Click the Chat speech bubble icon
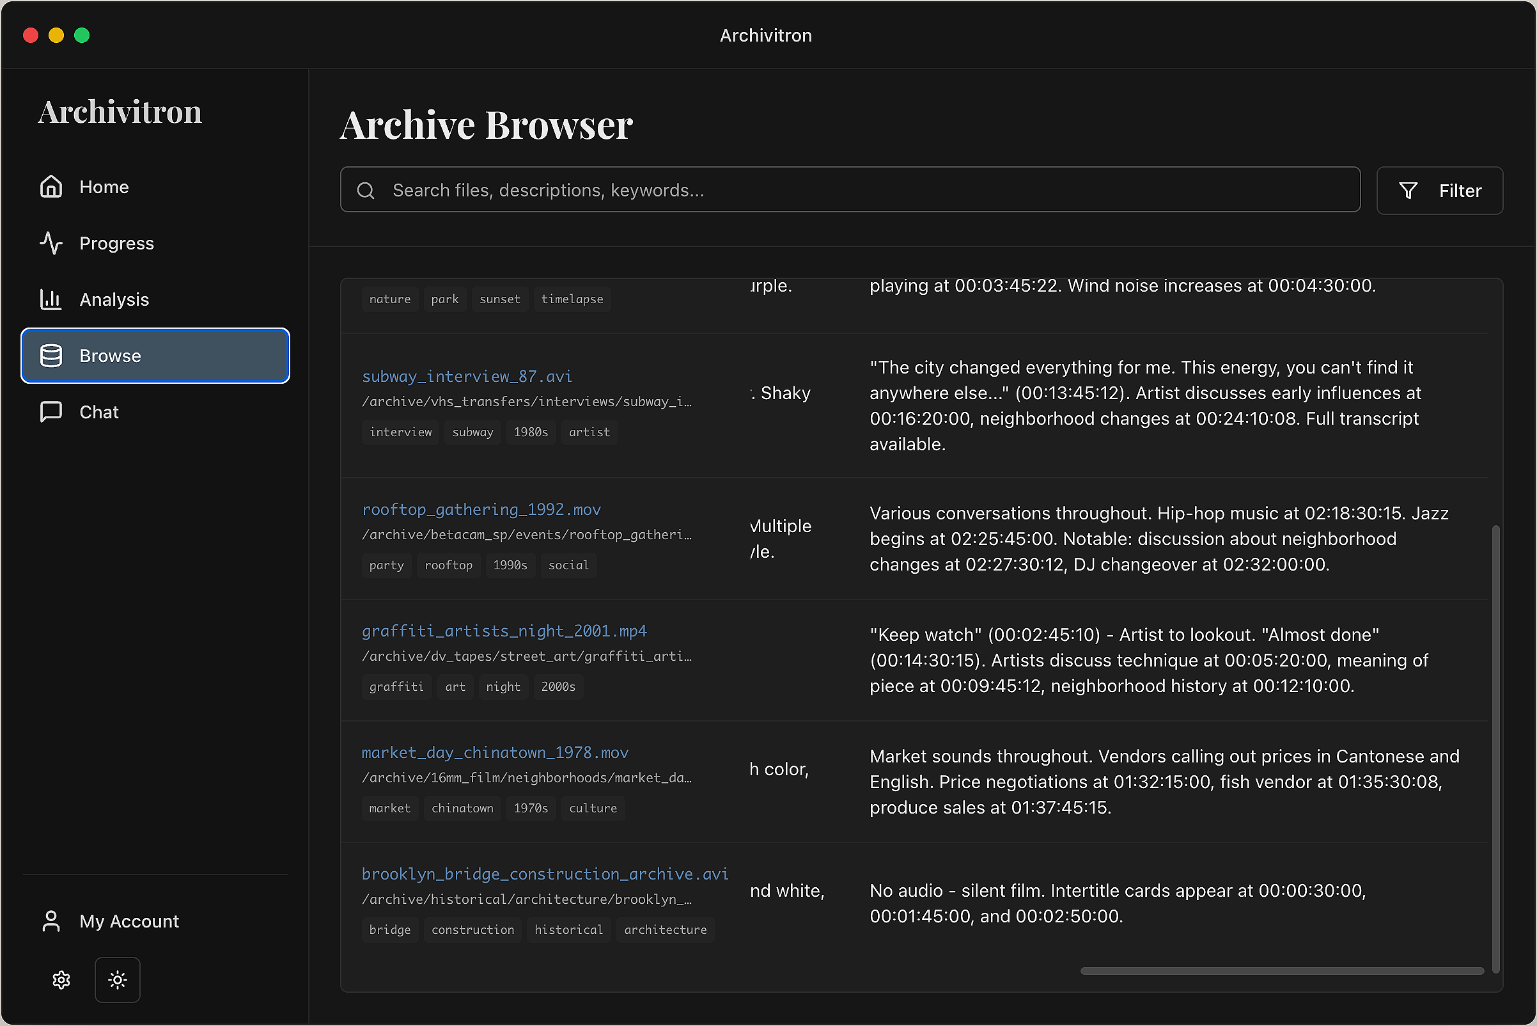 click(x=51, y=412)
